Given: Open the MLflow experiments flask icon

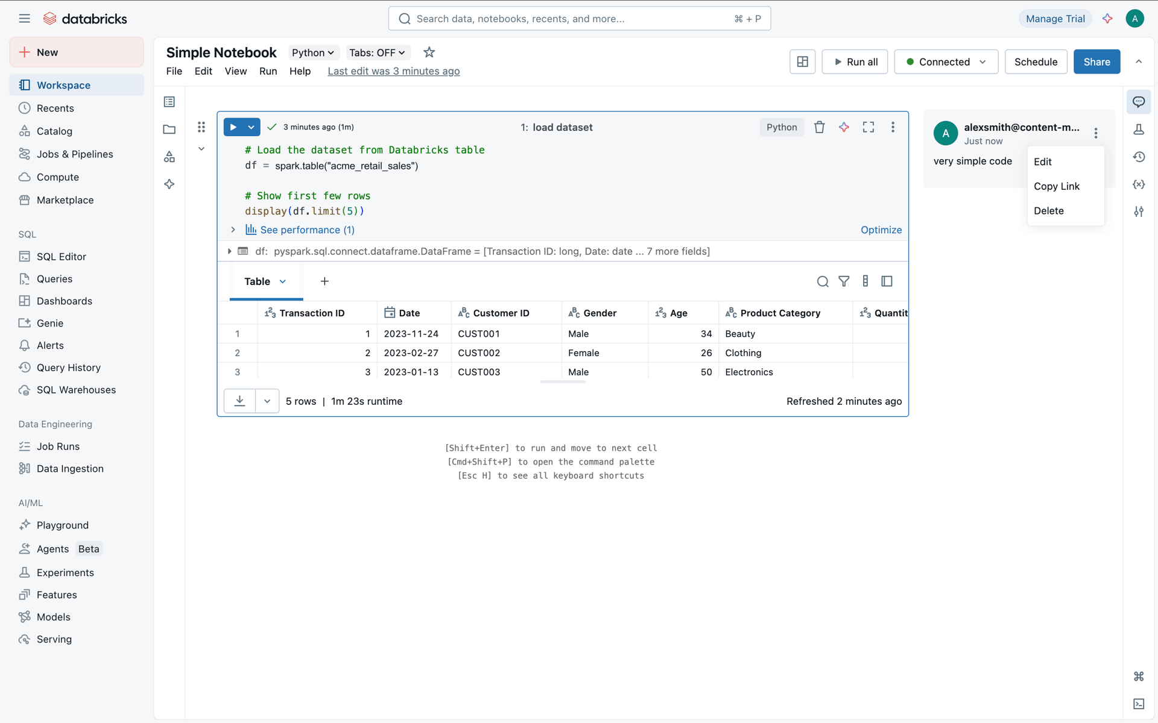Looking at the screenshot, I should pyautogui.click(x=1139, y=130).
